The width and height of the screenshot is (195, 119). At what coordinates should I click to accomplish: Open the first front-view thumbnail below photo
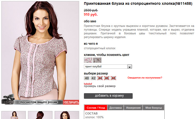pyautogui.click(x=14, y=115)
